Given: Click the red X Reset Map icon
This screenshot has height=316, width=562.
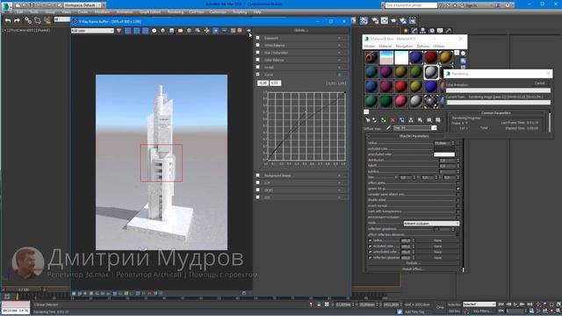Looking at the screenshot, I should pos(393,120).
